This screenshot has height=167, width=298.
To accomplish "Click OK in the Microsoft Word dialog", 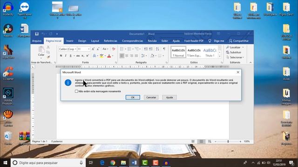I will click(x=133, y=97).
